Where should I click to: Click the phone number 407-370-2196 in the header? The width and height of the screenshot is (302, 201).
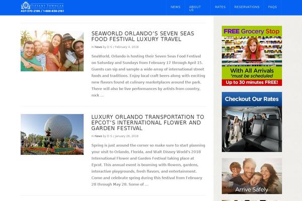[30, 11]
